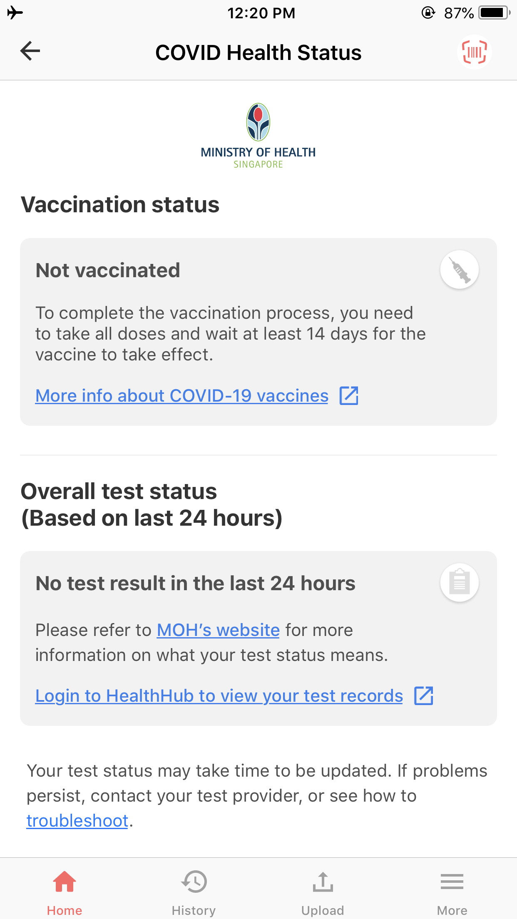The height and width of the screenshot is (919, 517).
Task: Tap the back arrow icon
Action: 30,51
